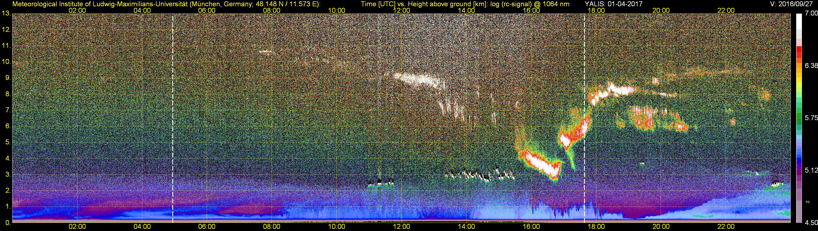Image resolution: width=818 pixels, height=231 pixels.
Task: Click the 02:00 label on the bottom time axis
Action: 77,227
